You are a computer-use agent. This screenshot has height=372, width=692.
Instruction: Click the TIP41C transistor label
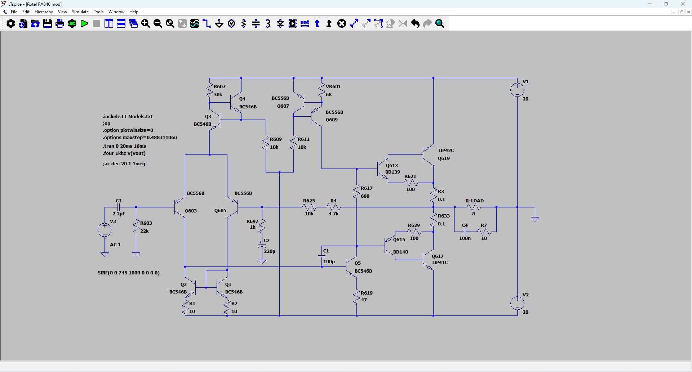click(x=440, y=262)
